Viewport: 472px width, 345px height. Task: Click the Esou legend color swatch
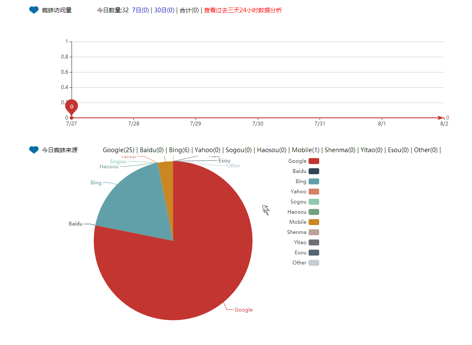pos(314,253)
